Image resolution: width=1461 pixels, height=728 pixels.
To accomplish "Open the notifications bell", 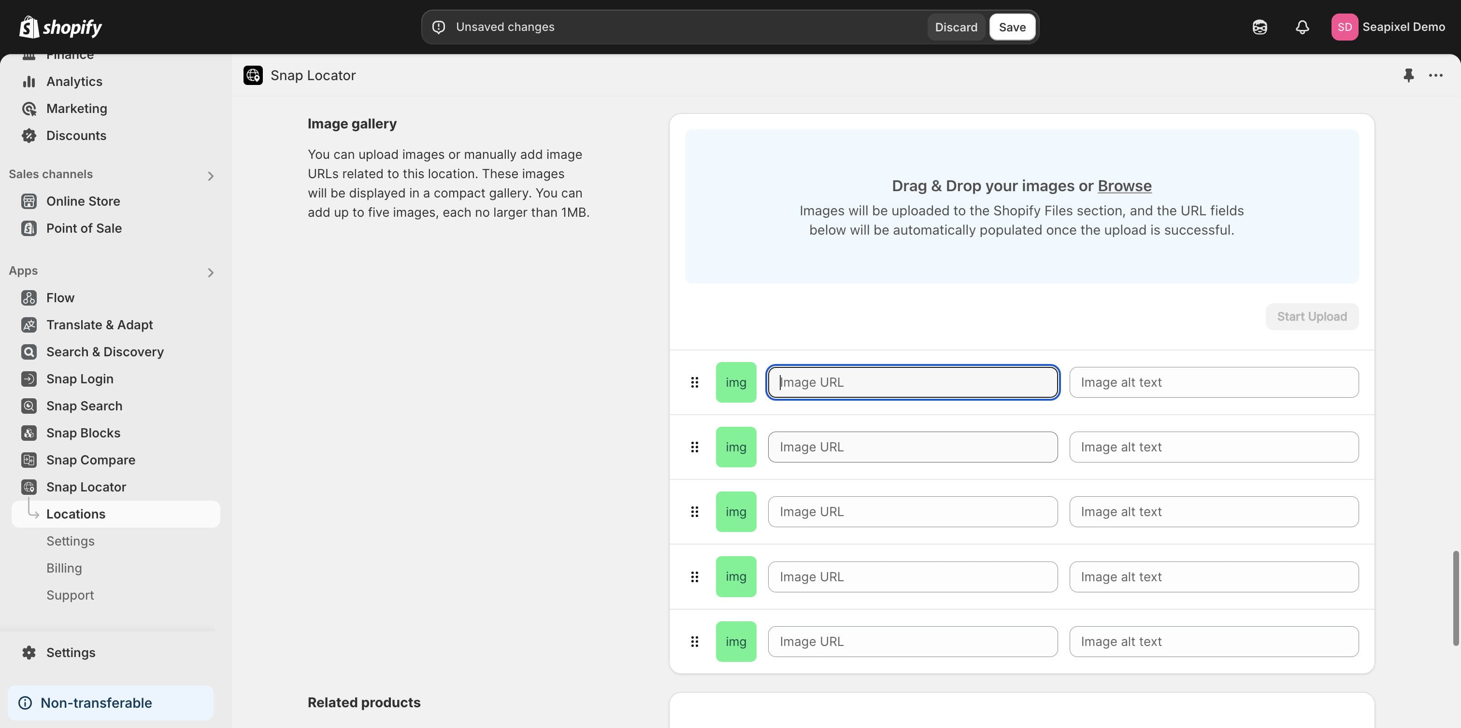I will 1302,27.
